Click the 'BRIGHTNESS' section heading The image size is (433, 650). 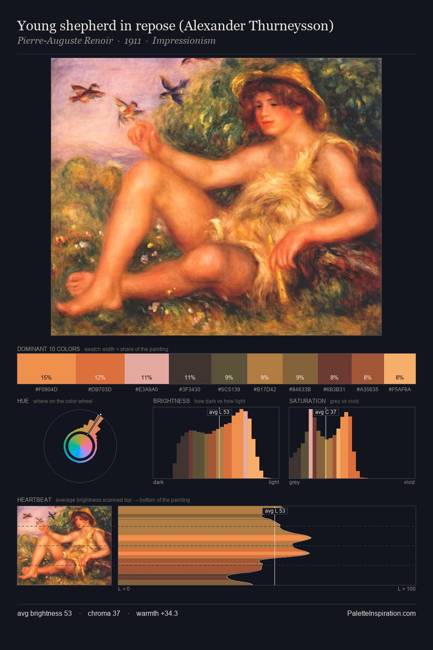(x=171, y=401)
